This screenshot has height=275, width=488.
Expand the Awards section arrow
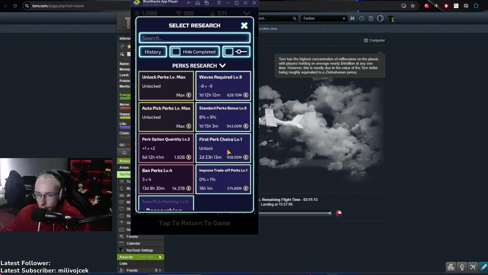[160, 257]
